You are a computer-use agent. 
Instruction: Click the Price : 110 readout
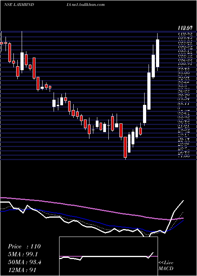(x=24, y=246)
